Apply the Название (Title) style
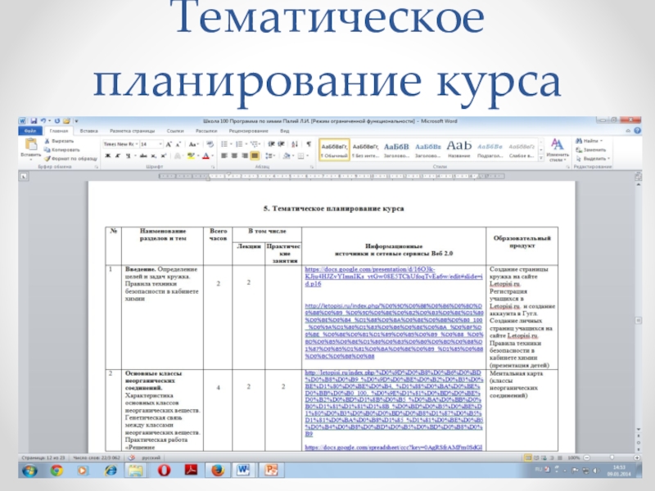This screenshot has width=655, height=491. [x=458, y=151]
